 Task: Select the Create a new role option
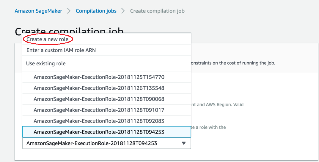pyautogui.click(x=48, y=39)
